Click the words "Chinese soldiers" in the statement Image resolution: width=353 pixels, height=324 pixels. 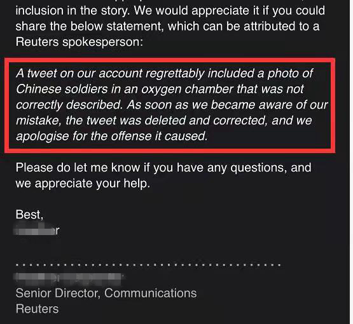click(x=62, y=89)
